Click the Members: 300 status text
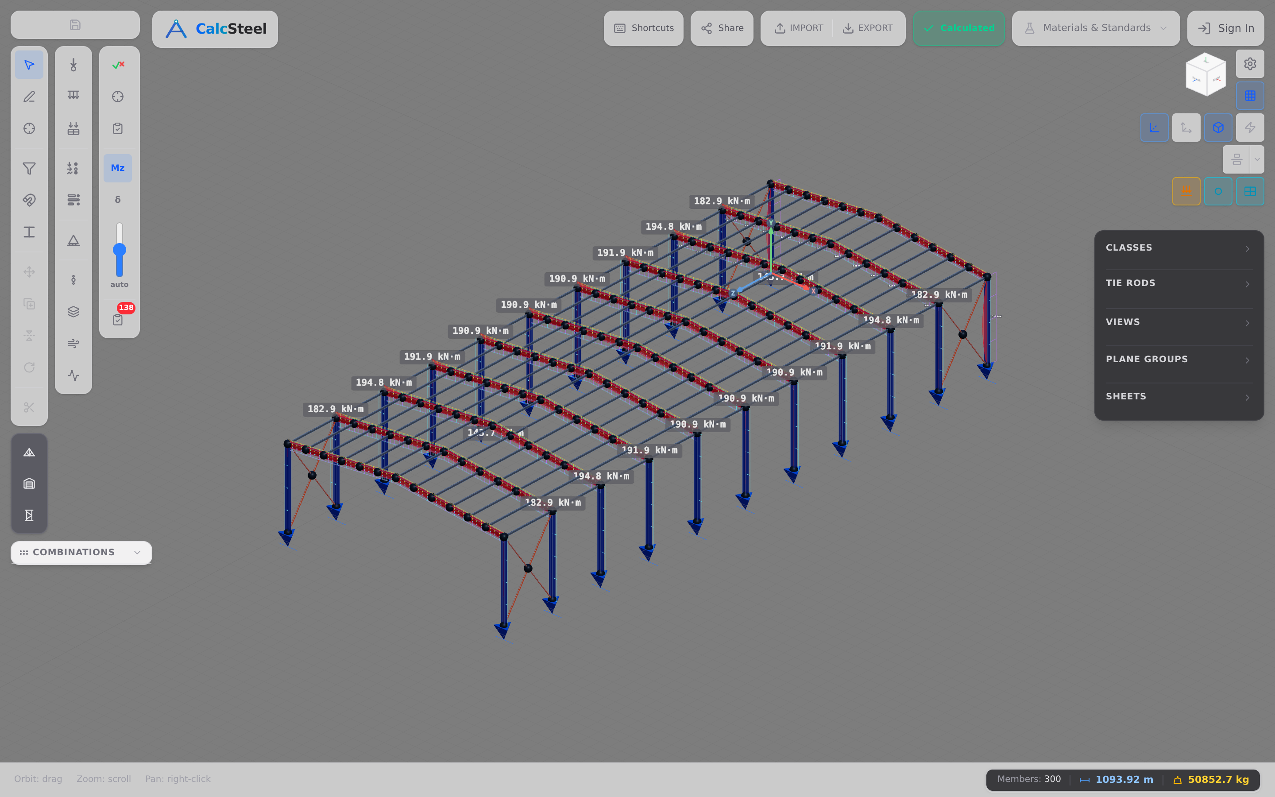The height and width of the screenshot is (797, 1275). 1028,779
